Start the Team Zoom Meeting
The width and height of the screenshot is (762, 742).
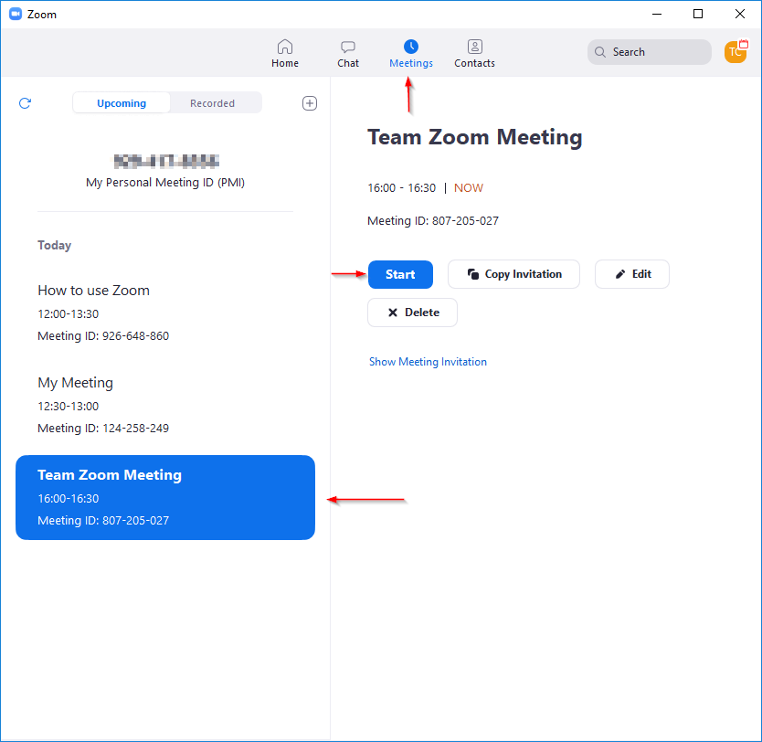400,274
